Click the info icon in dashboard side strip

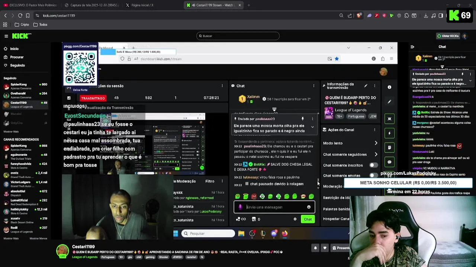[389, 87]
